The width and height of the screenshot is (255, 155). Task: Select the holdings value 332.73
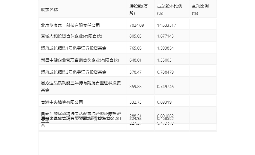[136, 102]
